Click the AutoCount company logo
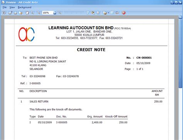The height and width of the screenshot is (140, 183). [x=27, y=34]
